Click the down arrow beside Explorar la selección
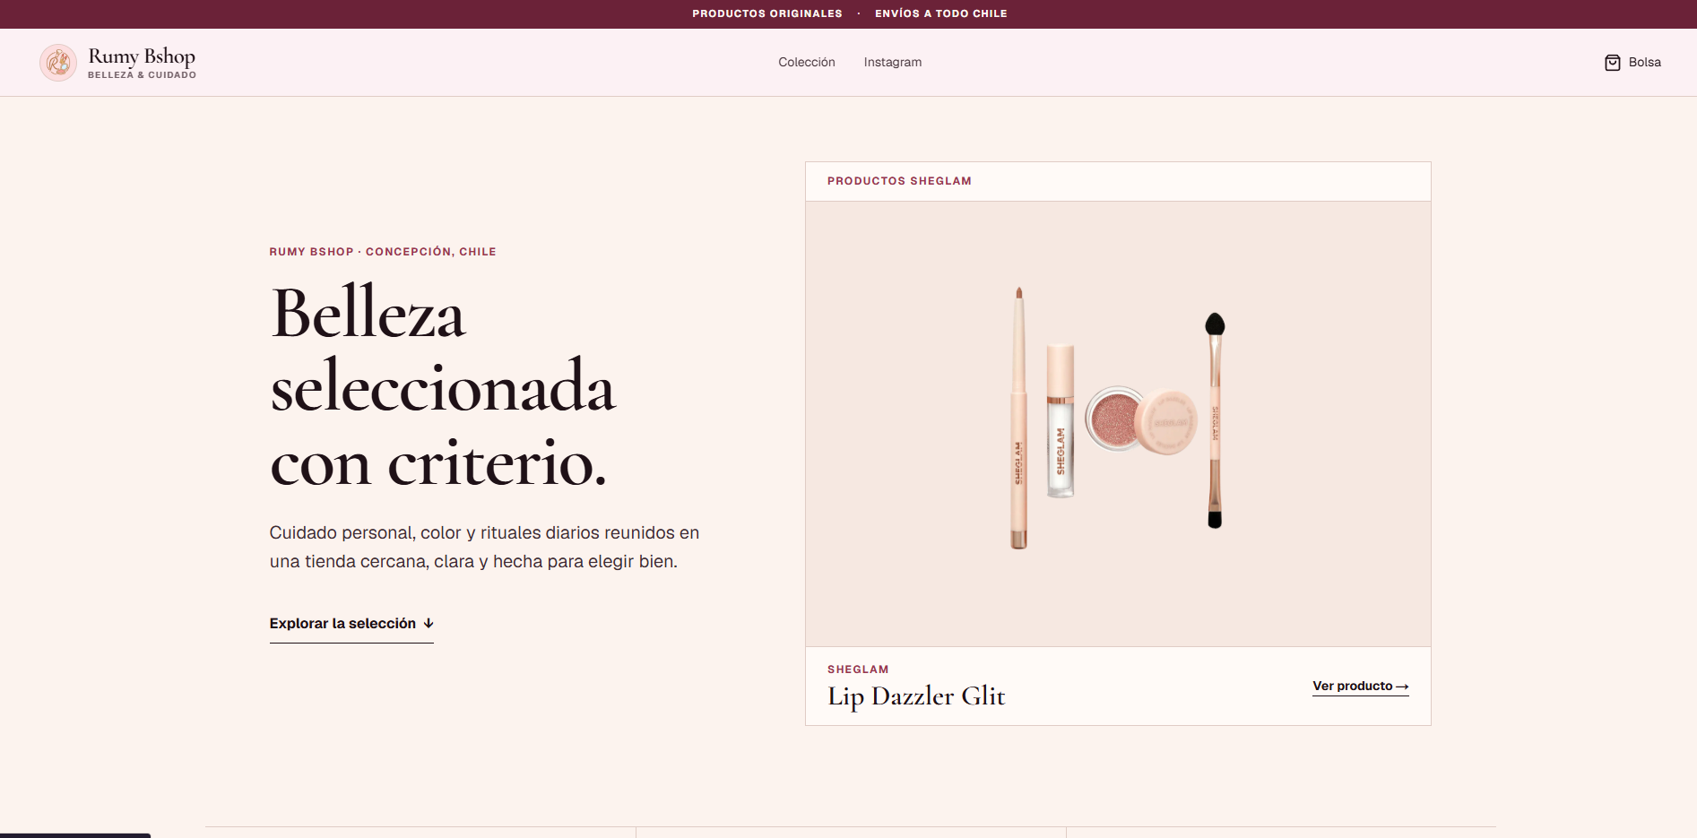This screenshot has width=1697, height=838. pyautogui.click(x=429, y=624)
